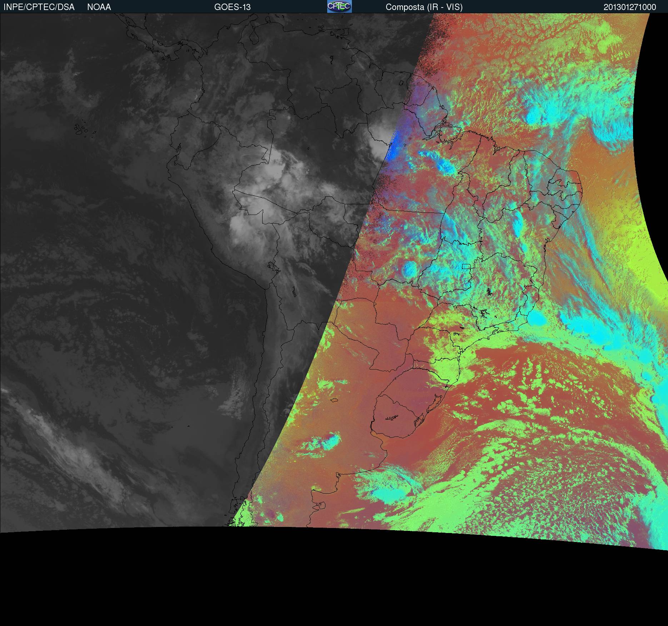The height and width of the screenshot is (626, 668).
Task: Click the Composta (IR - VIS) title
Action: (x=424, y=7)
